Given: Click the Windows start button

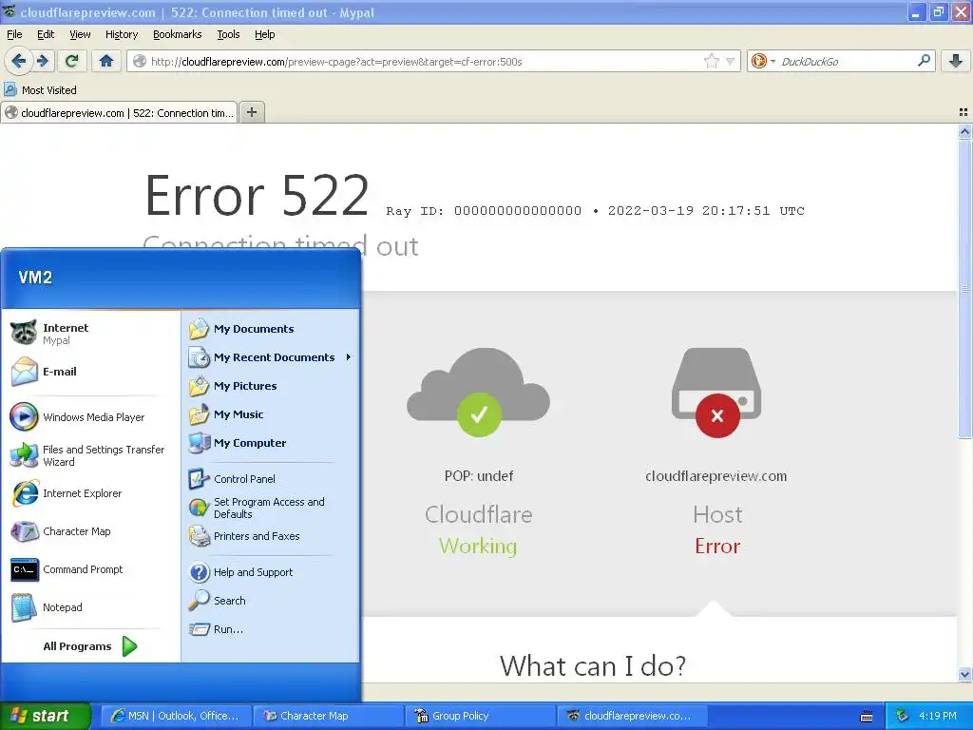Looking at the screenshot, I should tap(45, 716).
